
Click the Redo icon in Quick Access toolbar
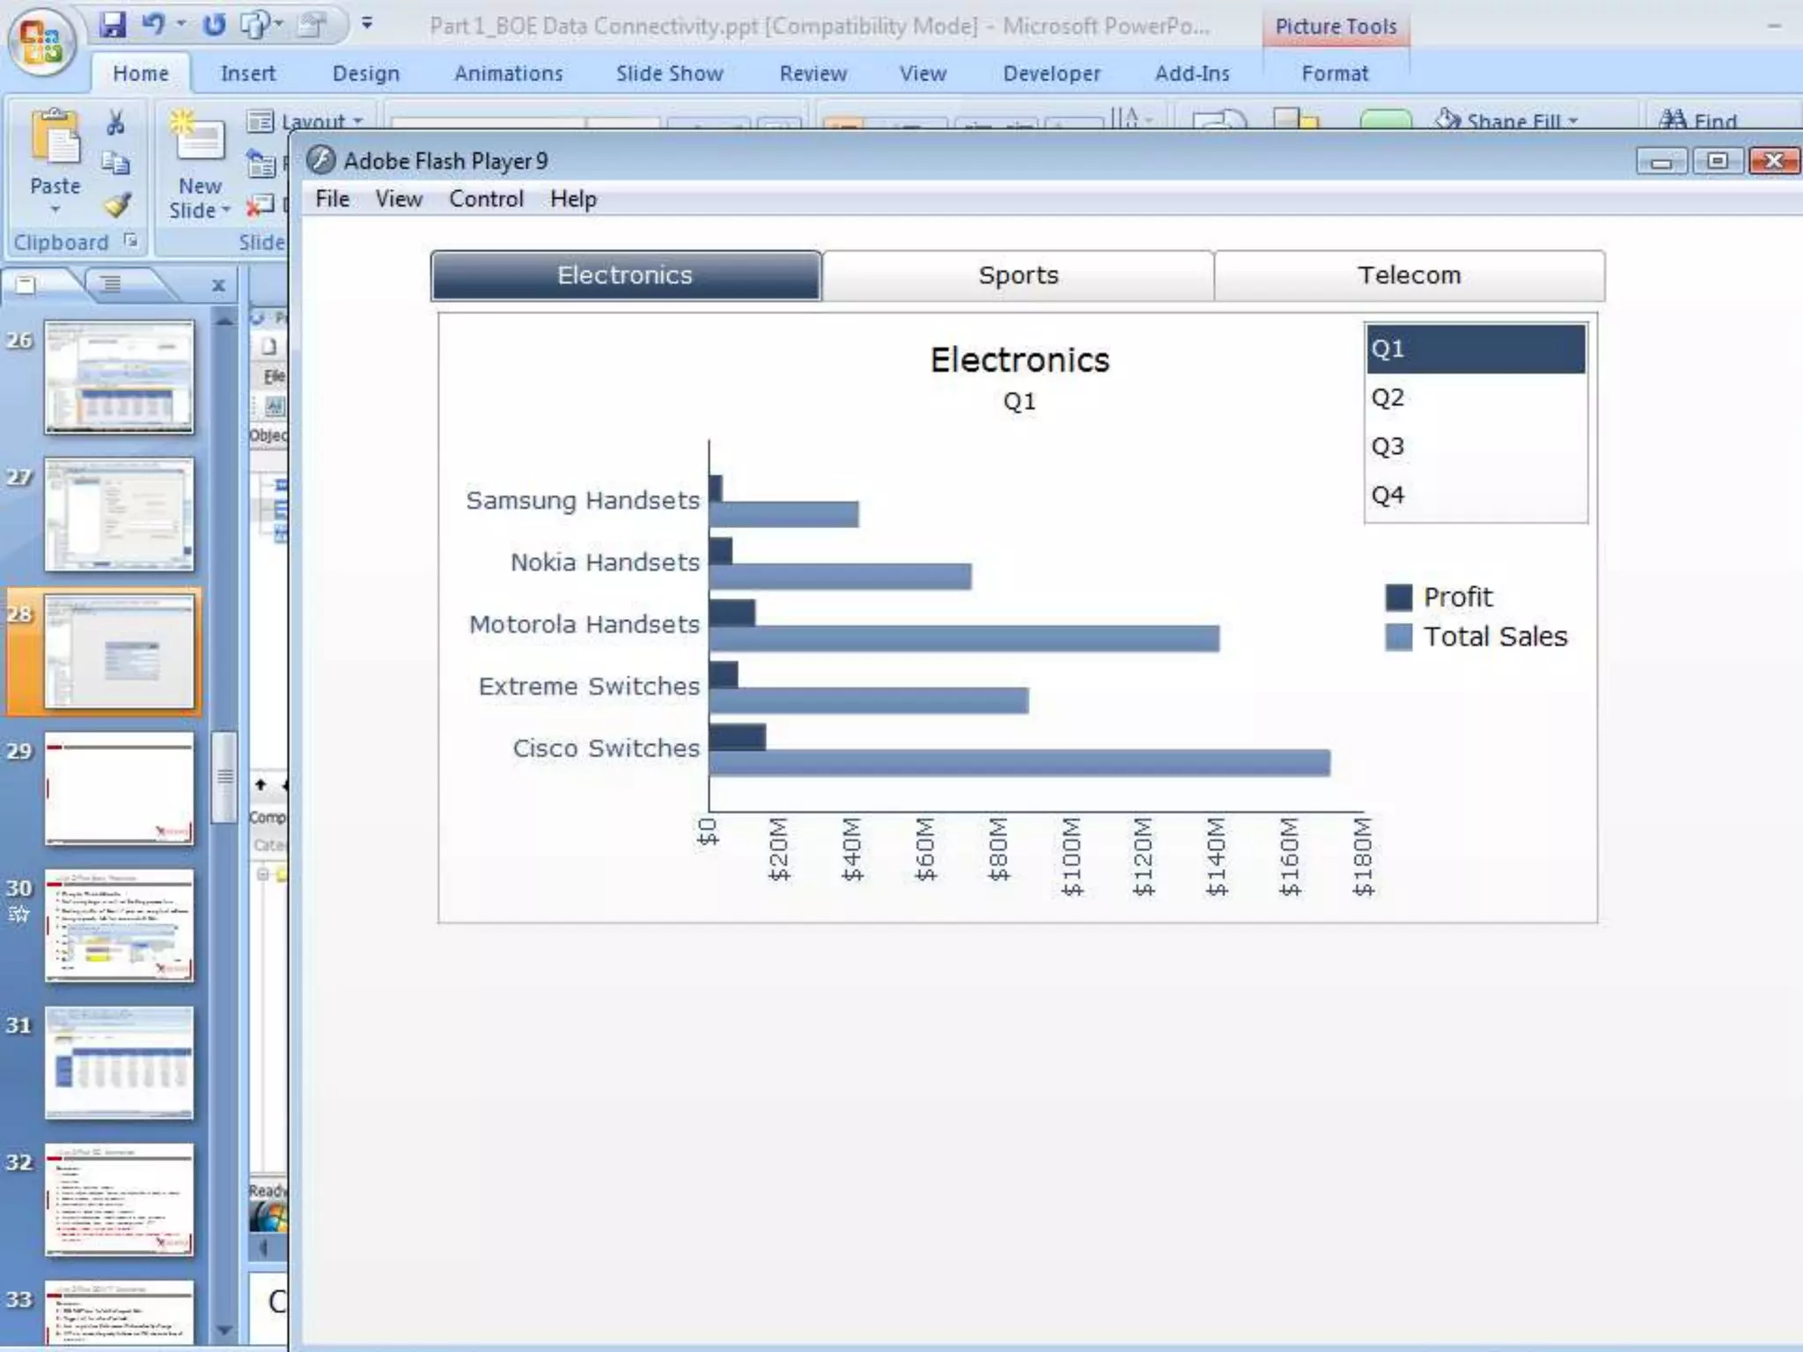tap(214, 24)
